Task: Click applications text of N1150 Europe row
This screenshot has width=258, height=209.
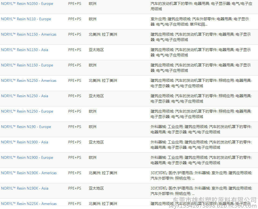Action: pyautogui.click(x=200, y=68)
